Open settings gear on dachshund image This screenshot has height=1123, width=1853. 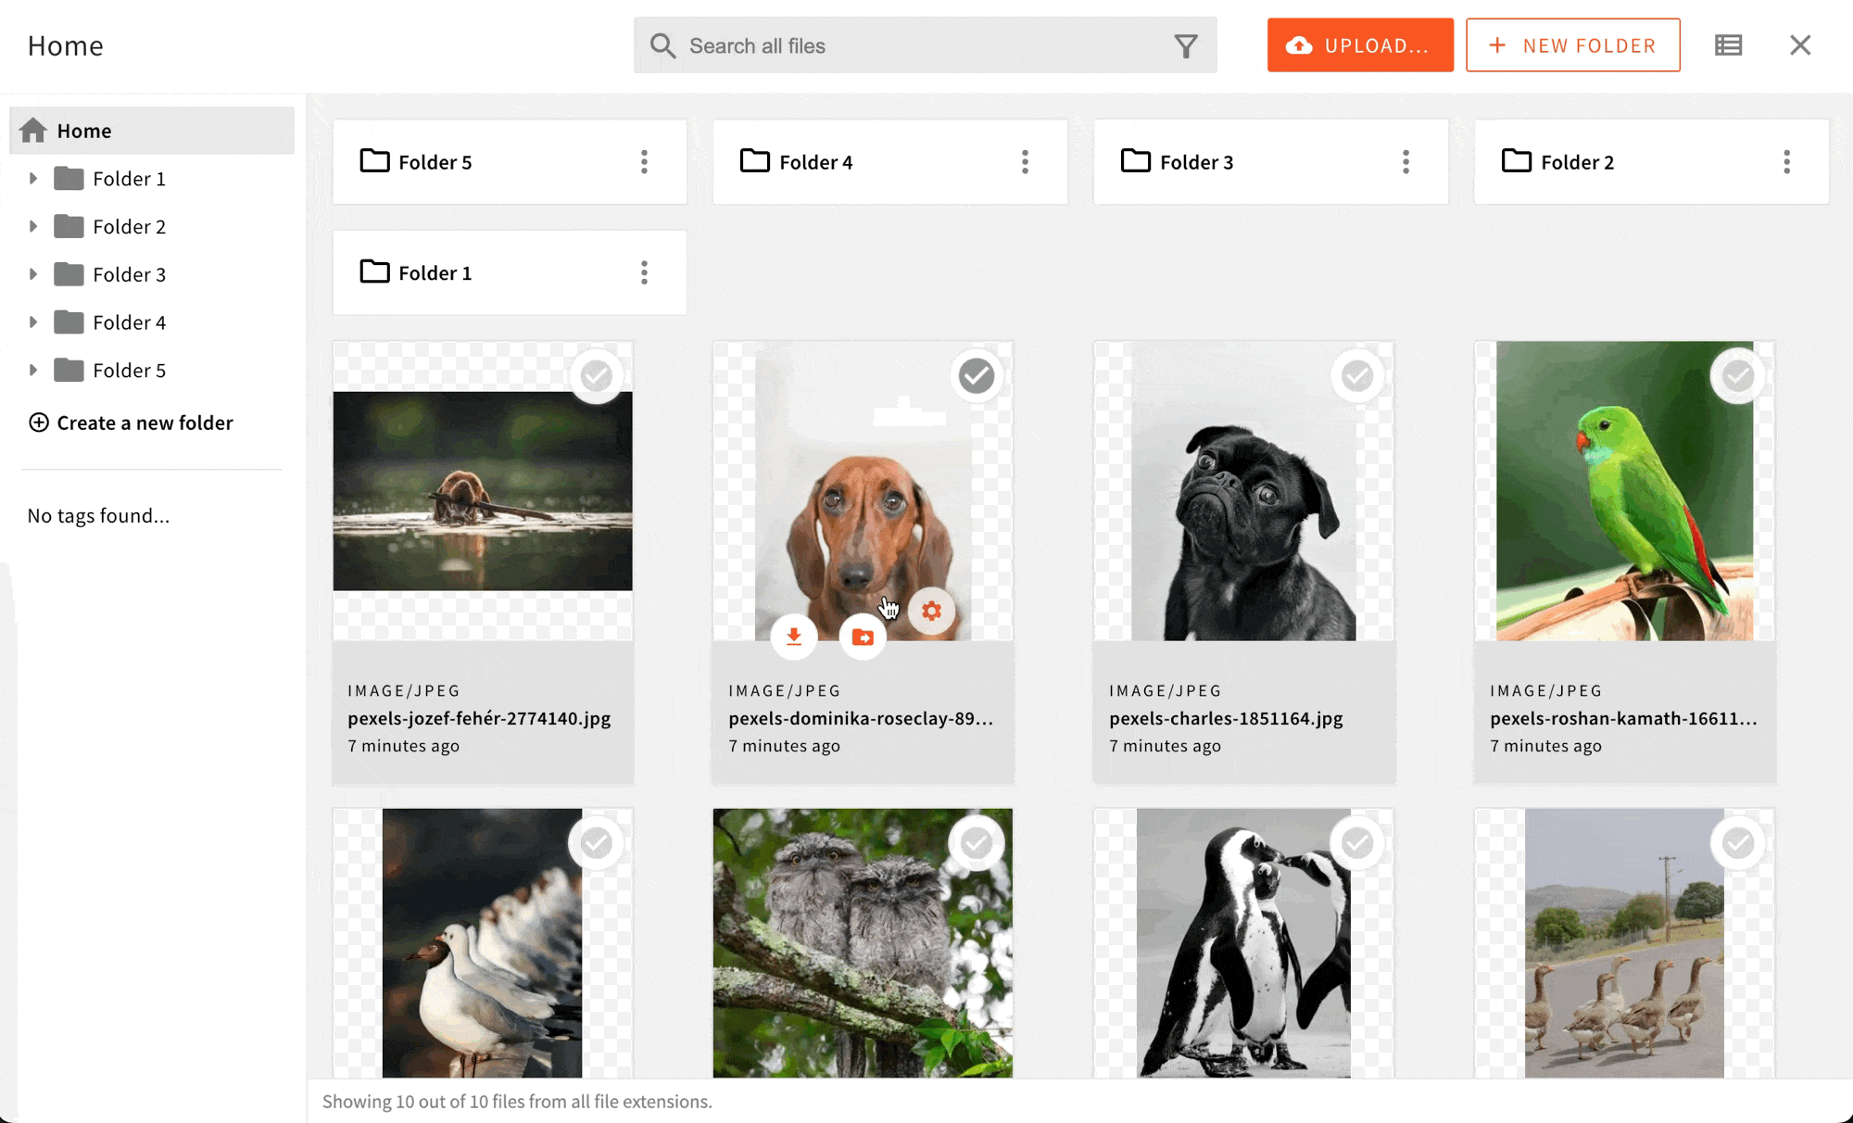[x=931, y=611]
